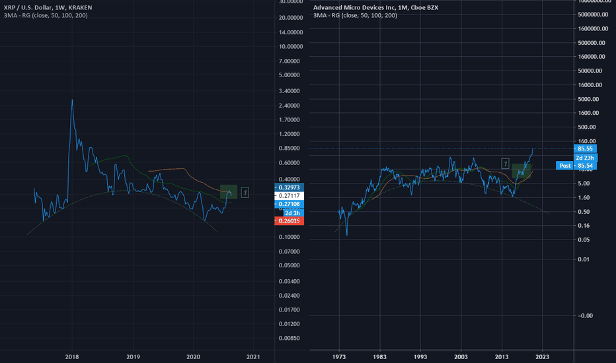Open the 3MA - RG legend on AMD chart

(355, 15)
